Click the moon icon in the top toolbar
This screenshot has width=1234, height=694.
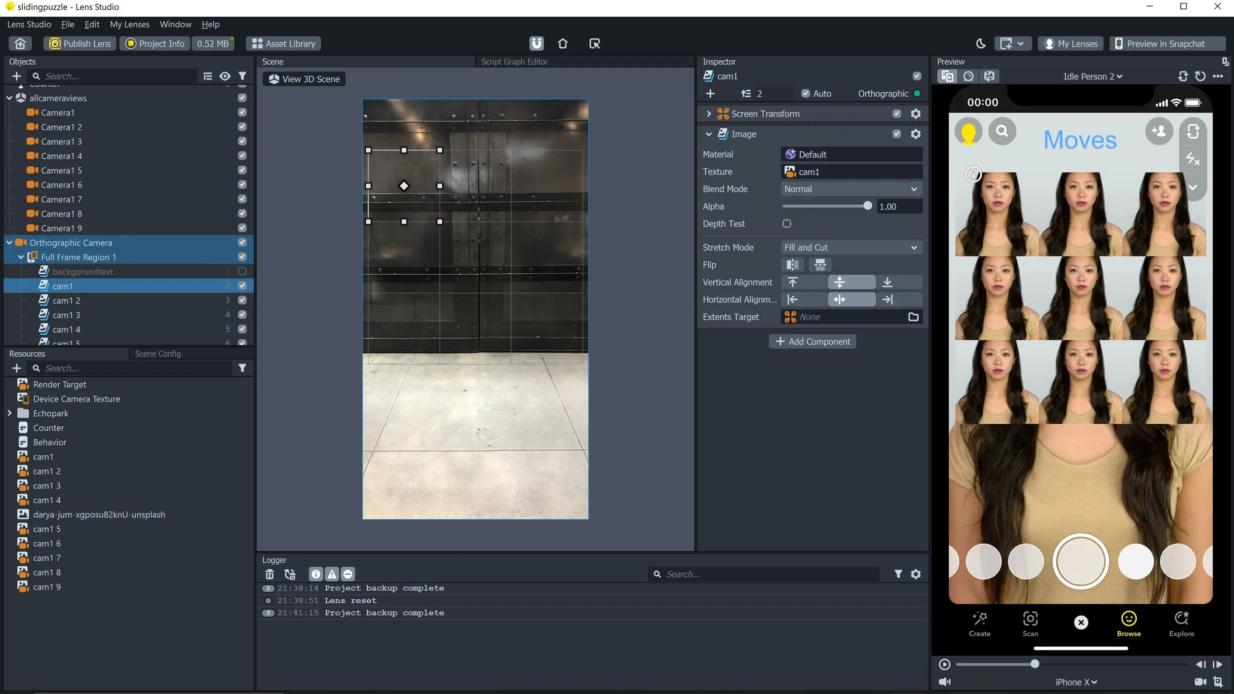(980, 43)
